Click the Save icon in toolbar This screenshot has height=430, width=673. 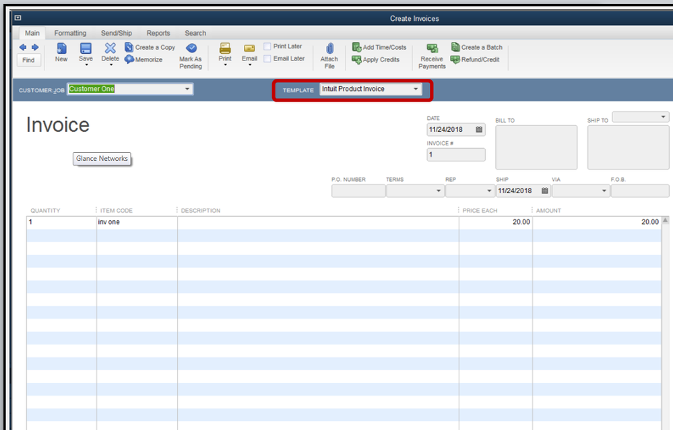86,48
